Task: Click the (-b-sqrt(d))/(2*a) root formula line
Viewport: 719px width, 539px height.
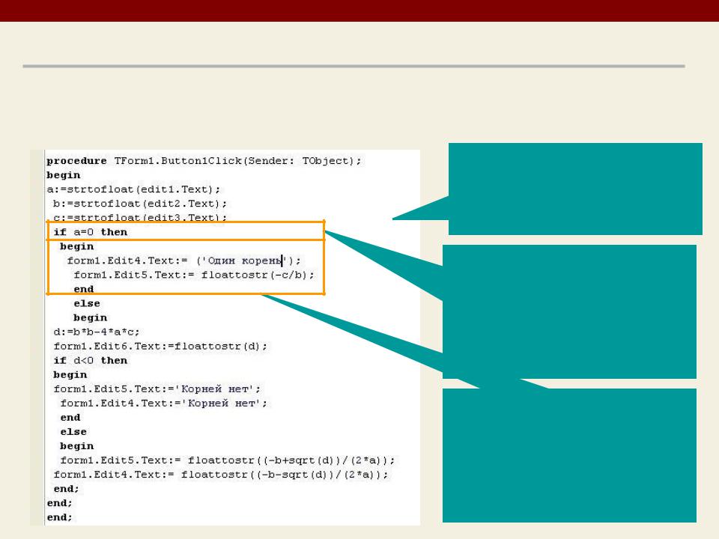Action: pos(220,475)
